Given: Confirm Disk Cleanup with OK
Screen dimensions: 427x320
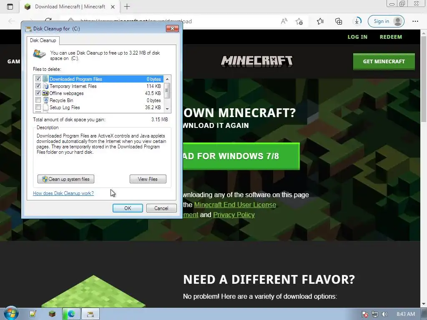Looking at the screenshot, I should pyautogui.click(x=128, y=208).
